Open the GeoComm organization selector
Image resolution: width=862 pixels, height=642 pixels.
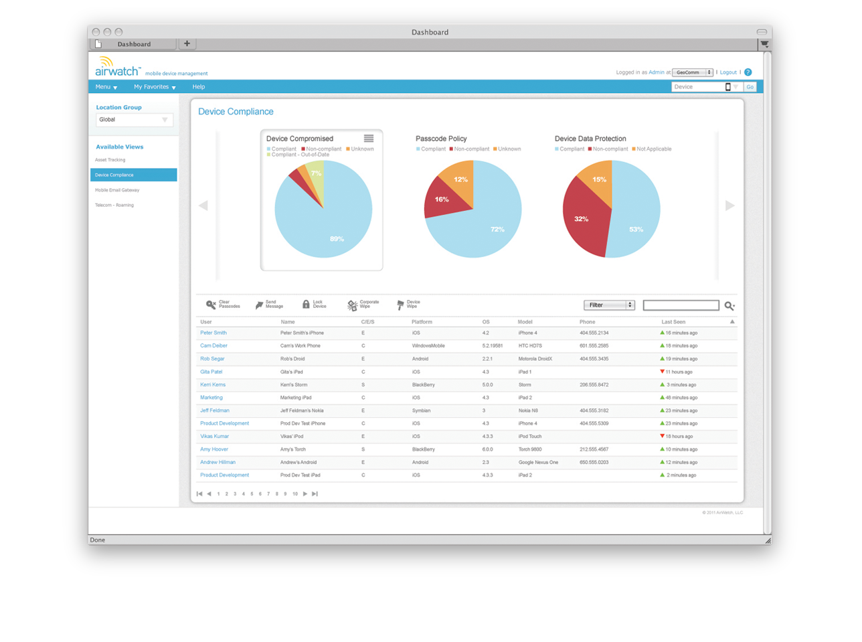[x=692, y=72]
